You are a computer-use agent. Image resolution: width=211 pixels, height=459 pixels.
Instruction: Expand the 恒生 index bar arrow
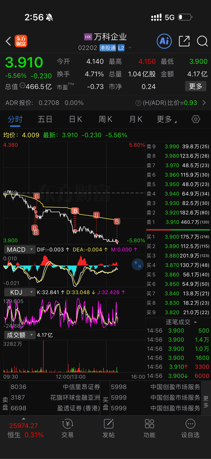[x=24, y=419]
